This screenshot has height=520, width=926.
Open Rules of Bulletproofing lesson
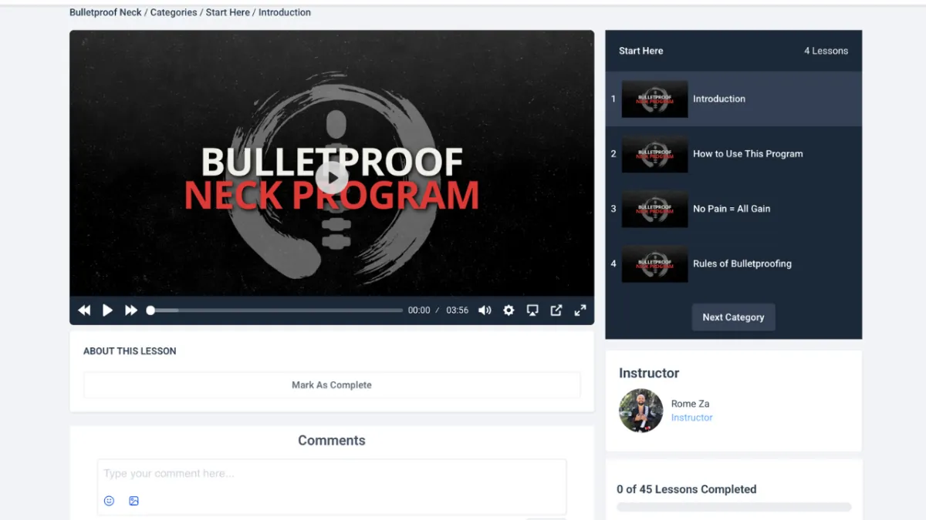[733, 263]
